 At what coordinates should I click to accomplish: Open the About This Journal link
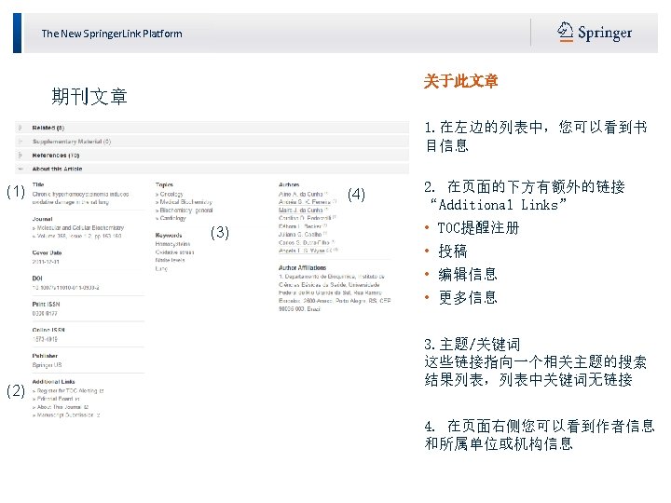click(x=58, y=407)
